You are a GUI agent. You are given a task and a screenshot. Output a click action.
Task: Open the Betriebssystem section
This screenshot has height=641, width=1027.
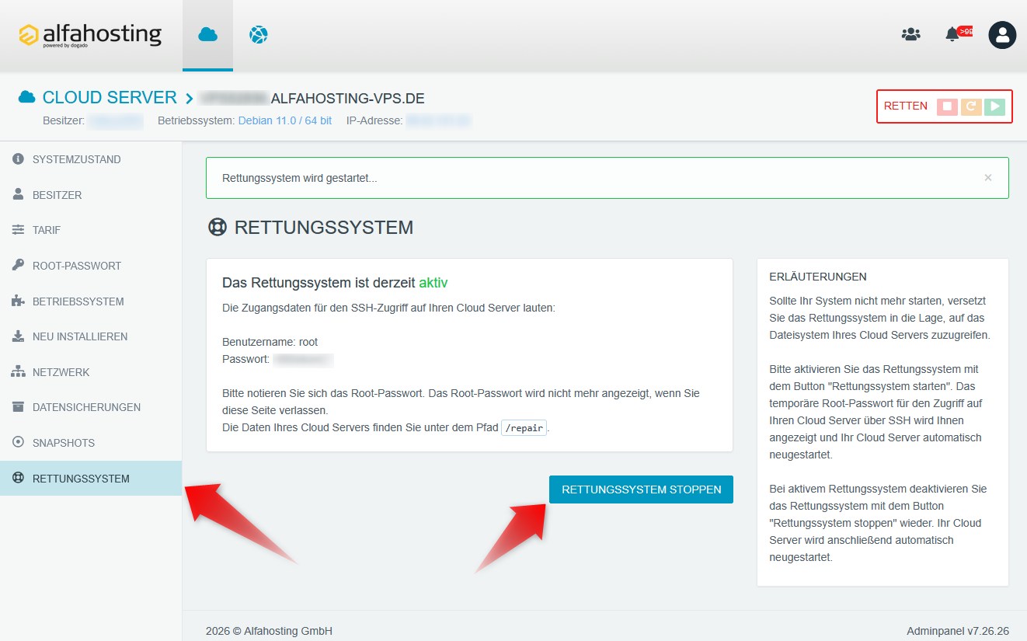pyautogui.click(x=78, y=301)
